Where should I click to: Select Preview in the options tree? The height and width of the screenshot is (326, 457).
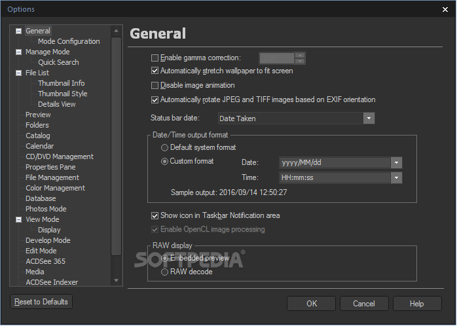38,115
